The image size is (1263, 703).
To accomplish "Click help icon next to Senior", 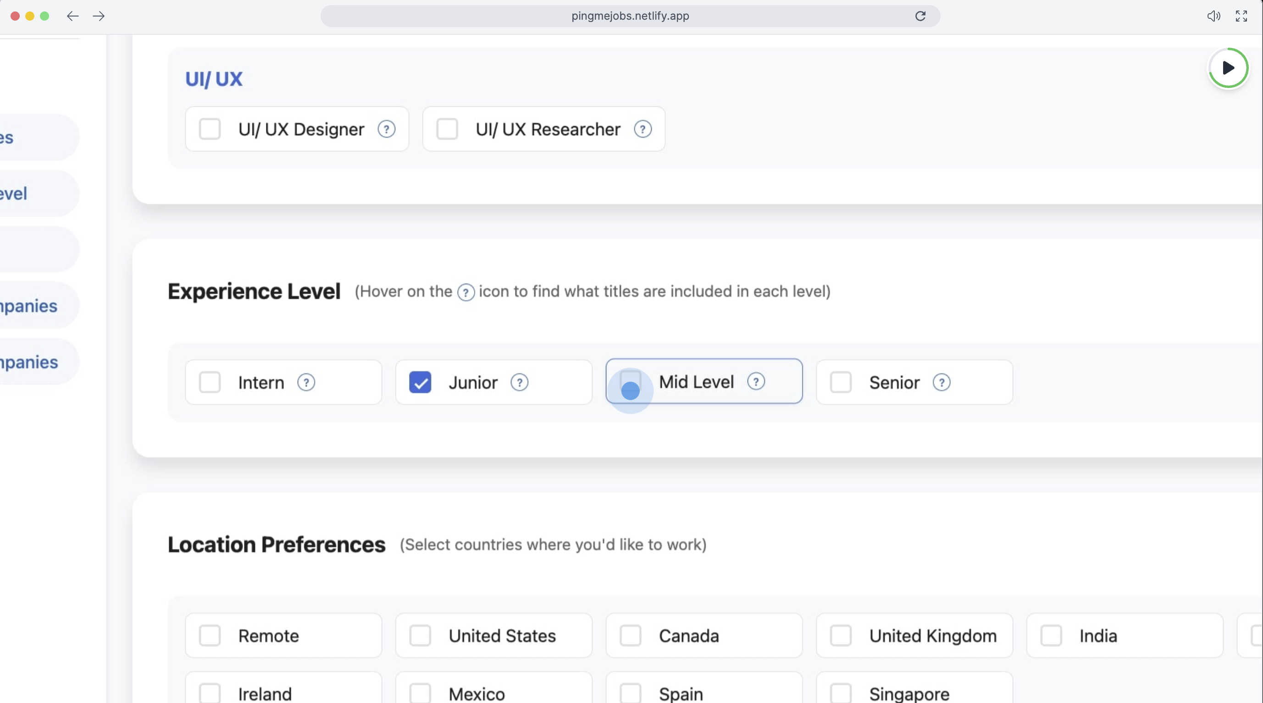I will 942,383.
